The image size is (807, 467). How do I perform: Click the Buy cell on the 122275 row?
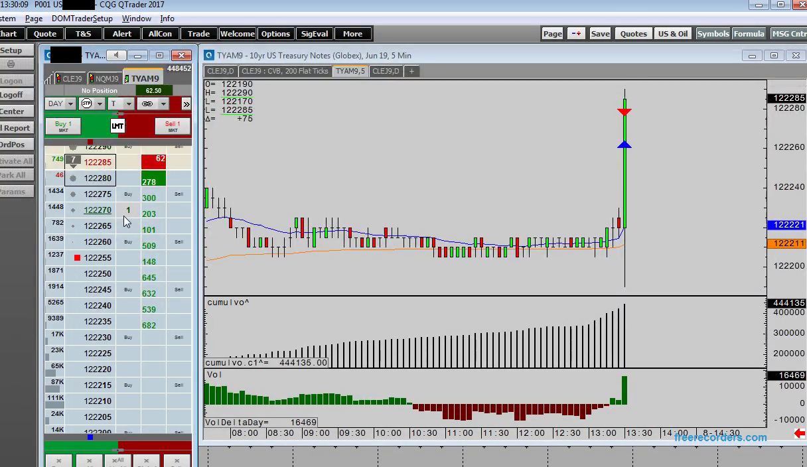click(x=128, y=194)
